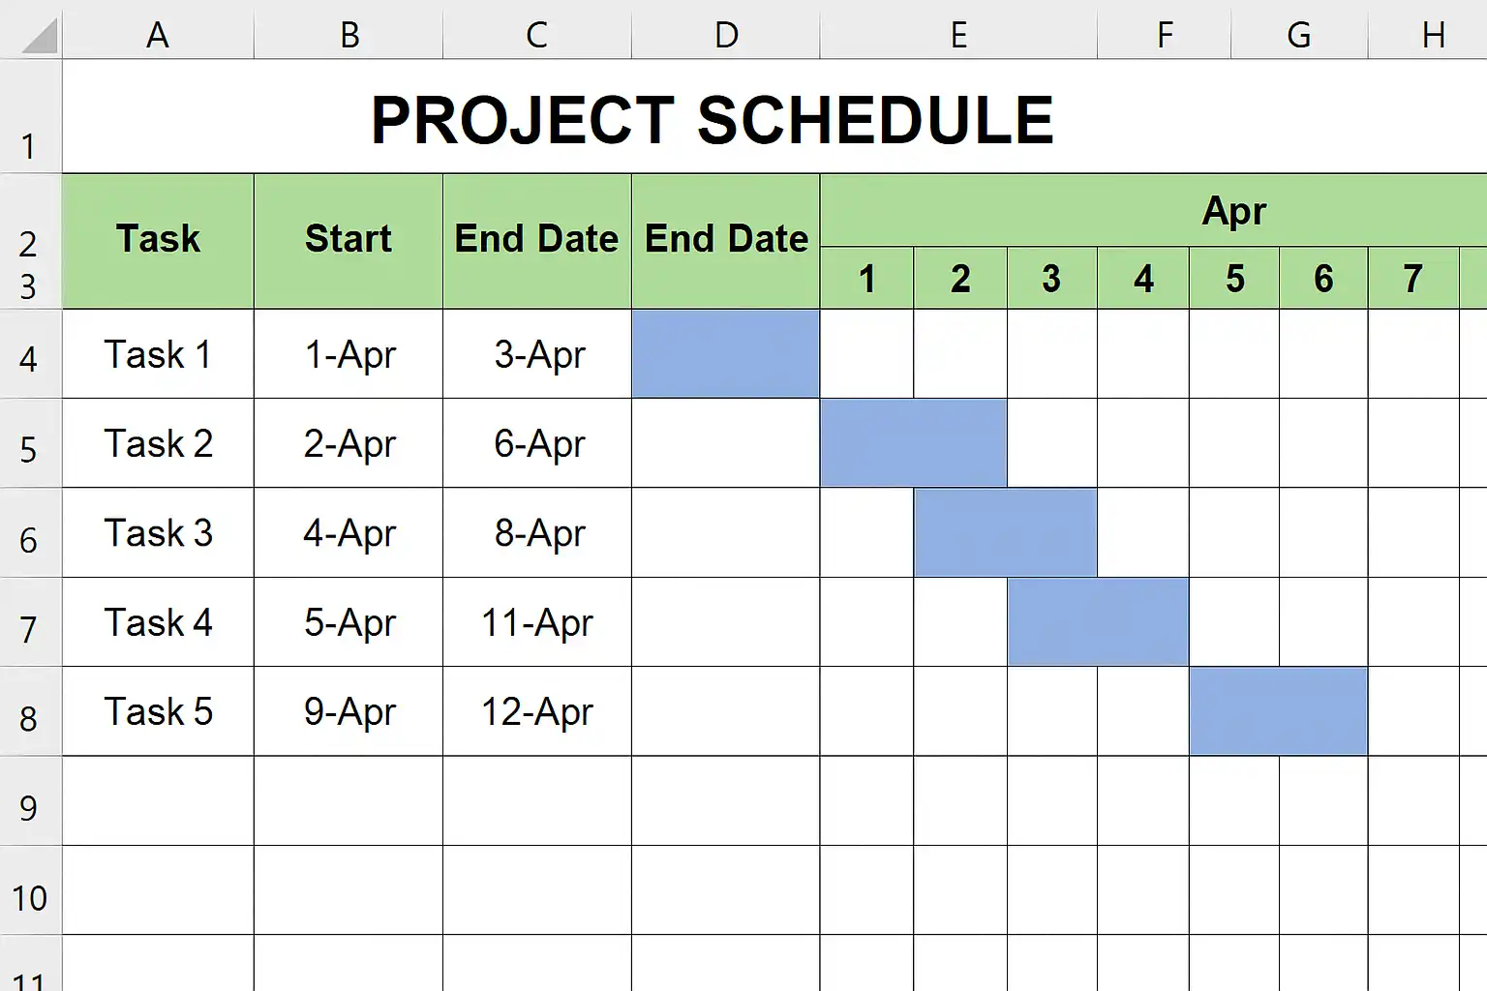Click the 12-Apr end date cell
The image size is (1487, 991).
(537, 711)
